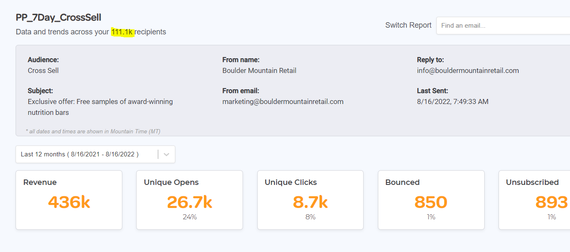Click the Switch Report label
Viewport: 570px width, 252px height.
point(408,25)
